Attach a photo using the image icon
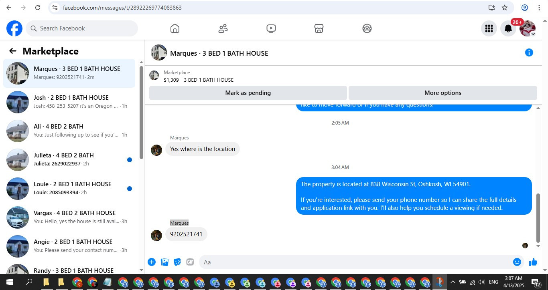Screen dimensions: 548x290 [x=164, y=262]
